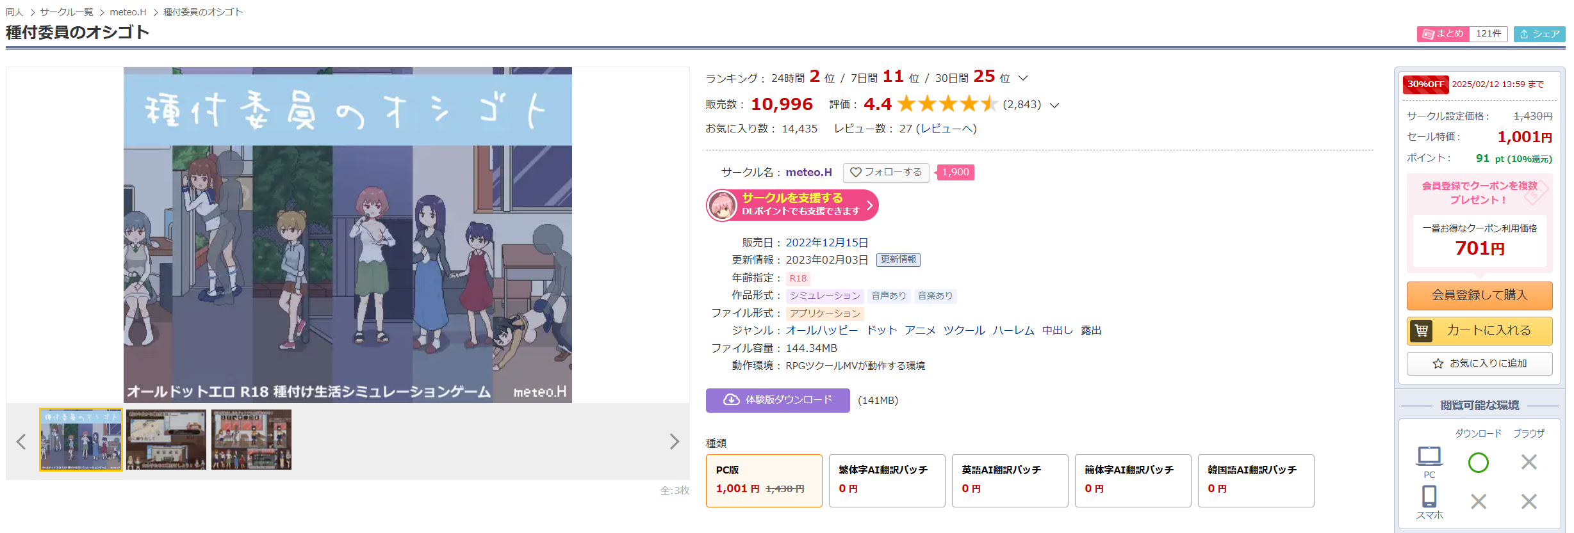The height and width of the screenshot is (533, 1574).
Task: Open the 更新情報 update info tag
Action: 898,260
